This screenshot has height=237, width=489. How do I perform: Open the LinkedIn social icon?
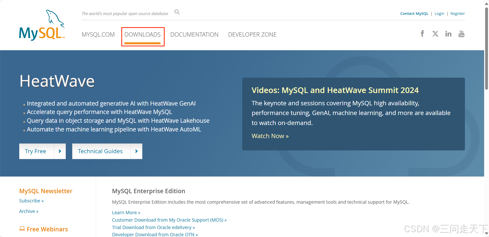click(448, 34)
